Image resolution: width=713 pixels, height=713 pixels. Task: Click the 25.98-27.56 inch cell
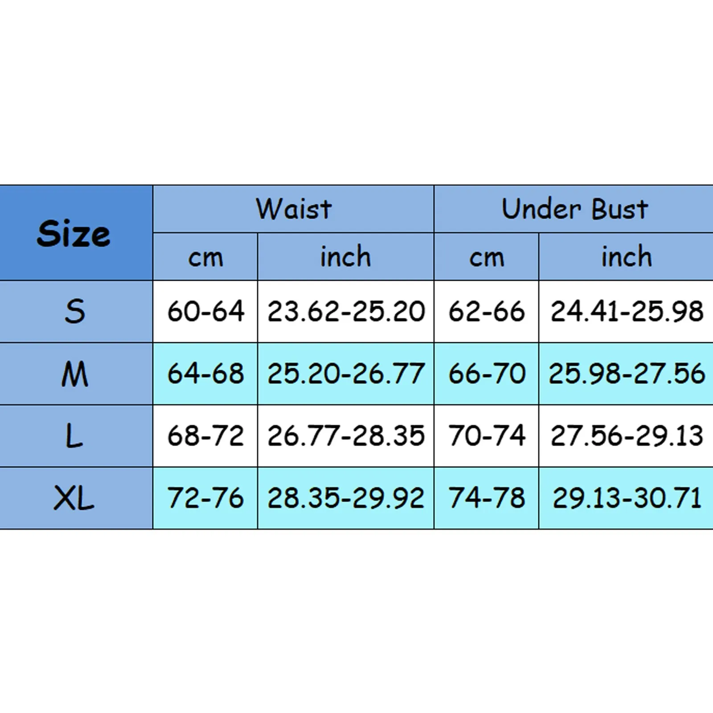tap(626, 374)
